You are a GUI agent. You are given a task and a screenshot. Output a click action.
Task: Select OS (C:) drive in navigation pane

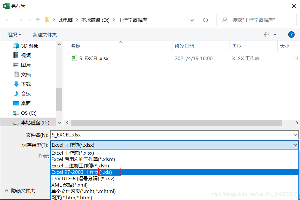click(x=25, y=113)
